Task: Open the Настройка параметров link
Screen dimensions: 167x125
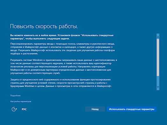Action: click(21, 102)
